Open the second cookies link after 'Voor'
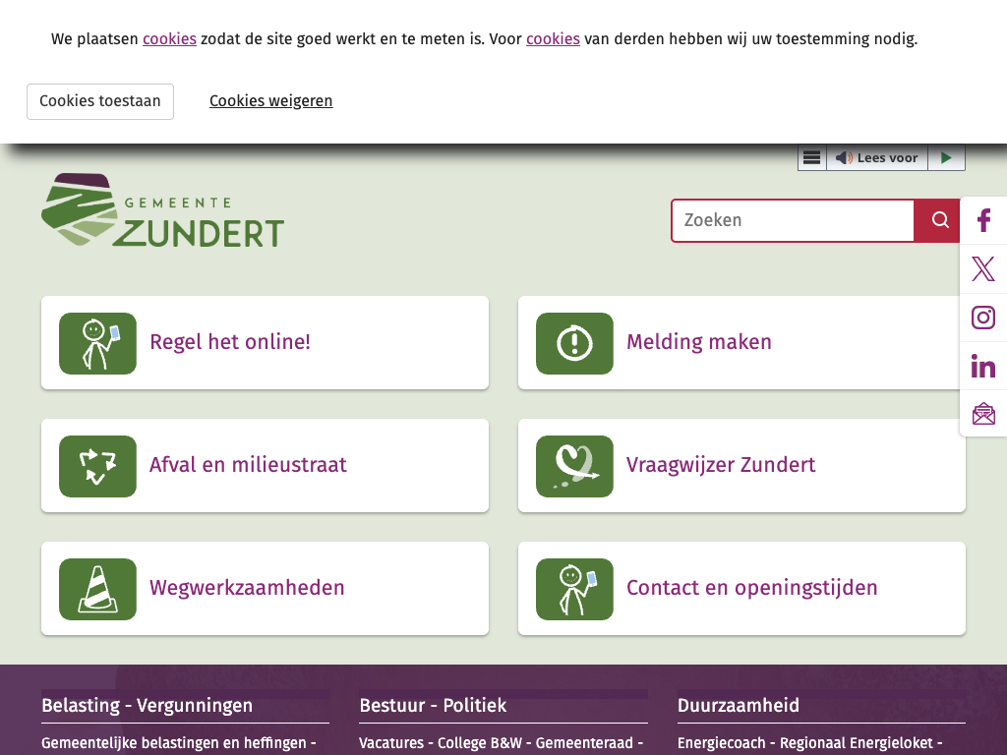Viewport: 1007px width, 755px height. pyautogui.click(x=553, y=39)
